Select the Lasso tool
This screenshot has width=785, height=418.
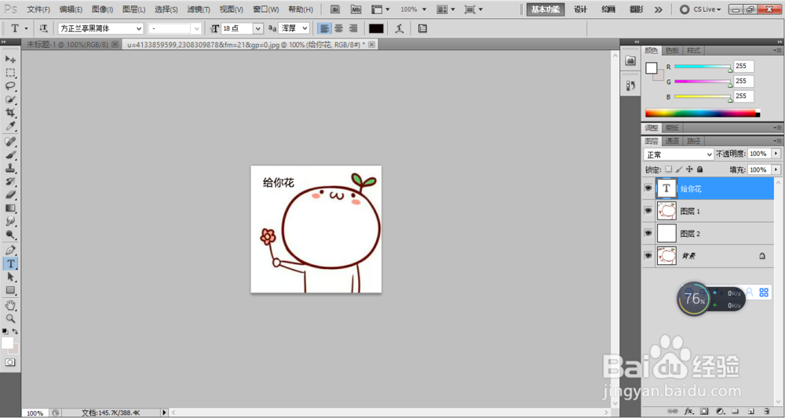point(10,86)
